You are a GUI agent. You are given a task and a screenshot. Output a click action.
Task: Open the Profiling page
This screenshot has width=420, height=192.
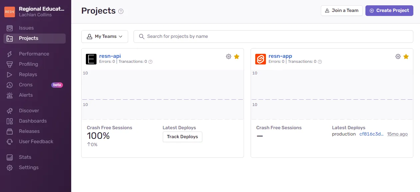(29, 64)
